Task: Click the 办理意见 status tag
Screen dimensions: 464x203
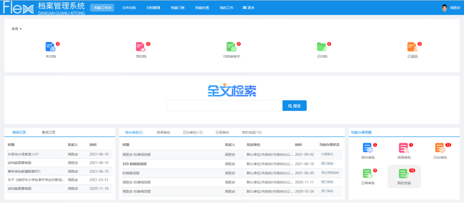Action: tap(327, 154)
